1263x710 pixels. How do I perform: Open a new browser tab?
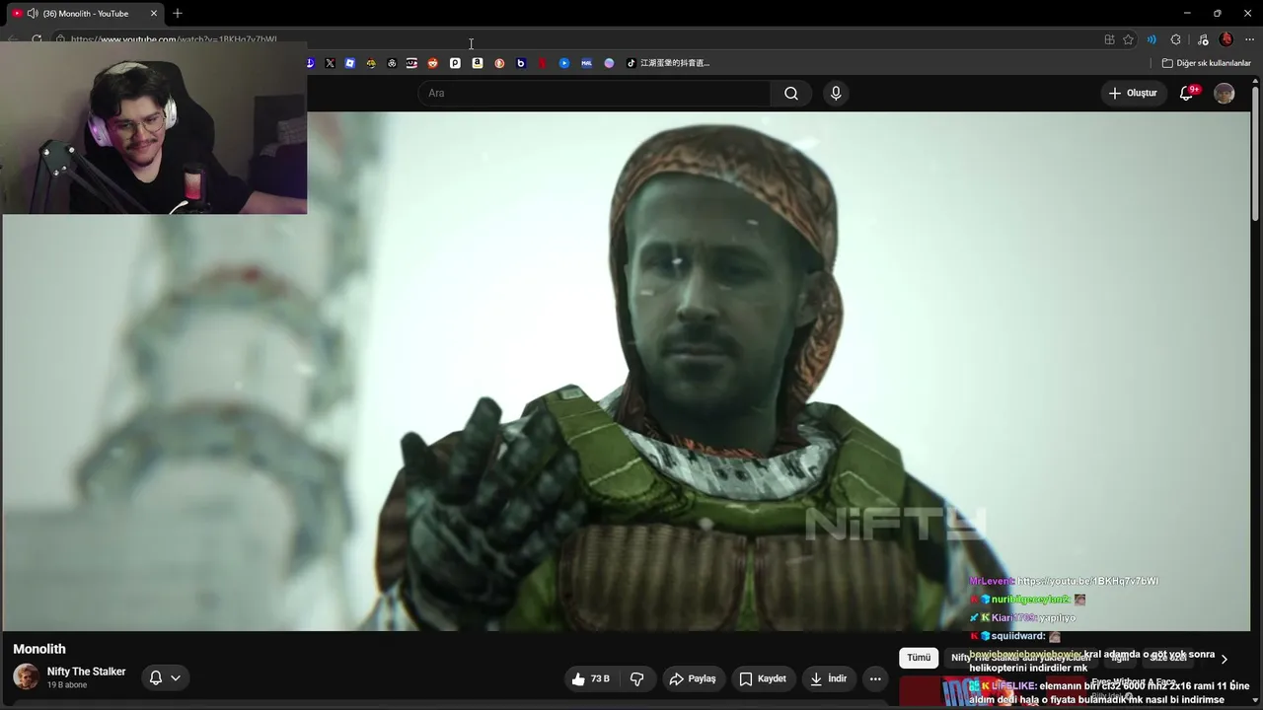click(178, 14)
